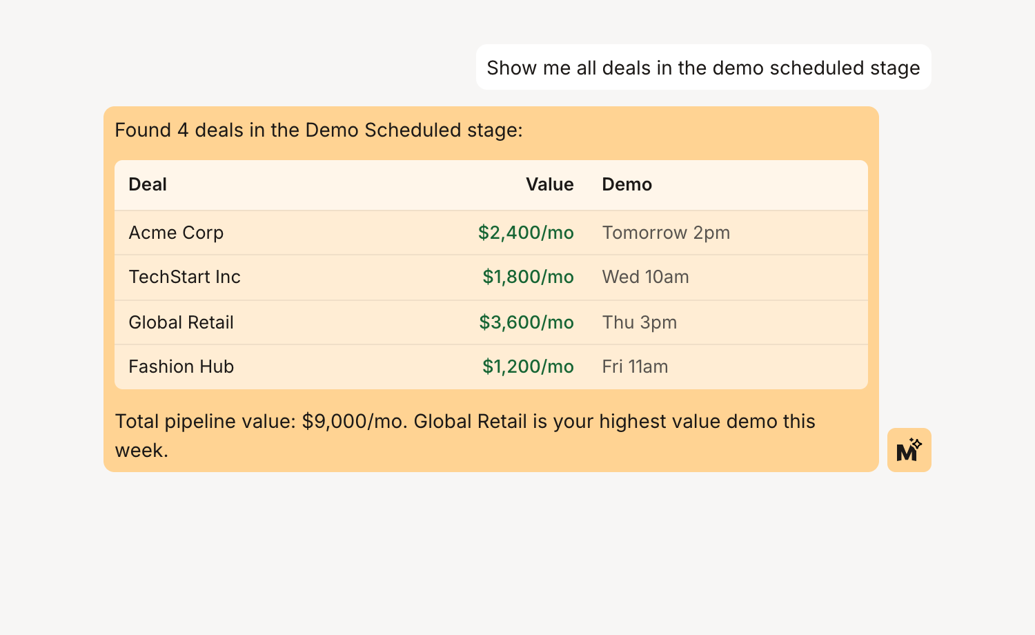Click the Deal column header
1035x635 pixels.
[x=147, y=184]
